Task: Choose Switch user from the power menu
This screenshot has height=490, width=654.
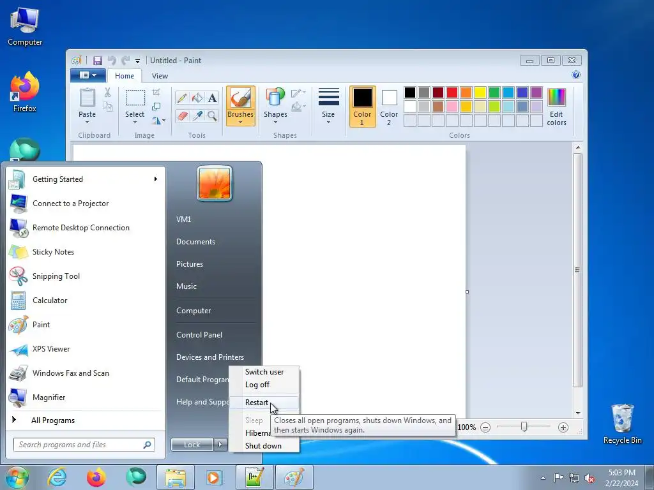Action: coord(264,372)
